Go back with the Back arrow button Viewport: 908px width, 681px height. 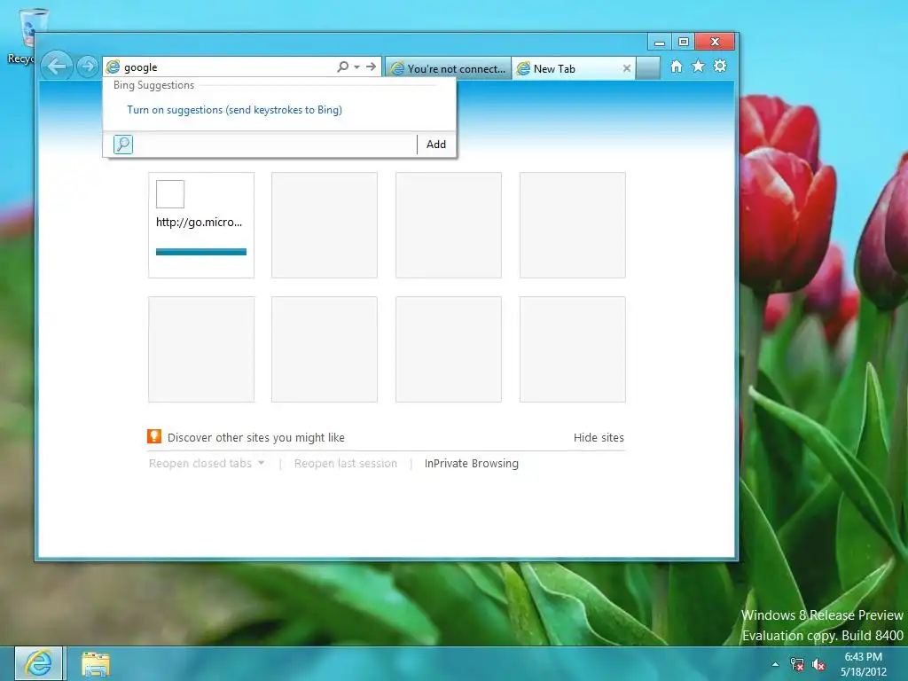(x=57, y=67)
